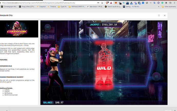
Task: Open the MetaMask fox extension
Action: point(116,3)
